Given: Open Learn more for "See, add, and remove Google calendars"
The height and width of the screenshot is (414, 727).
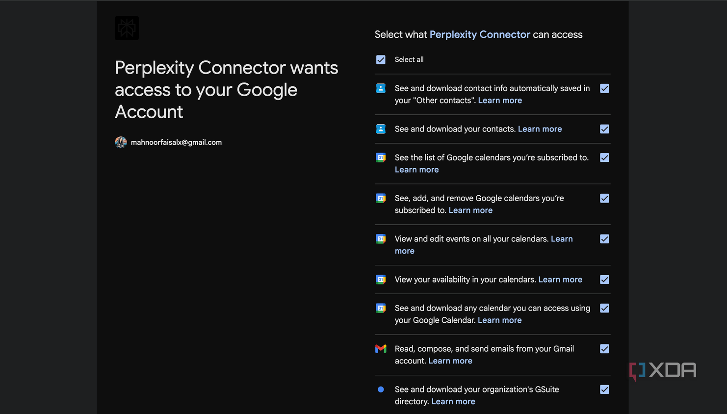Looking at the screenshot, I should [470, 210].
